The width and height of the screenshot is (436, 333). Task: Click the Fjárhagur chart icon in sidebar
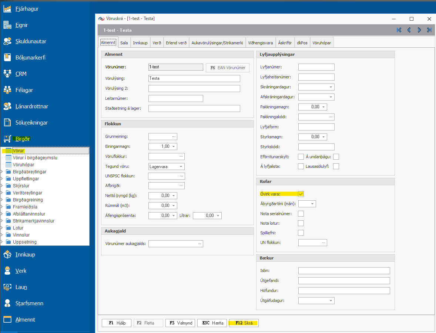point(7,9)
